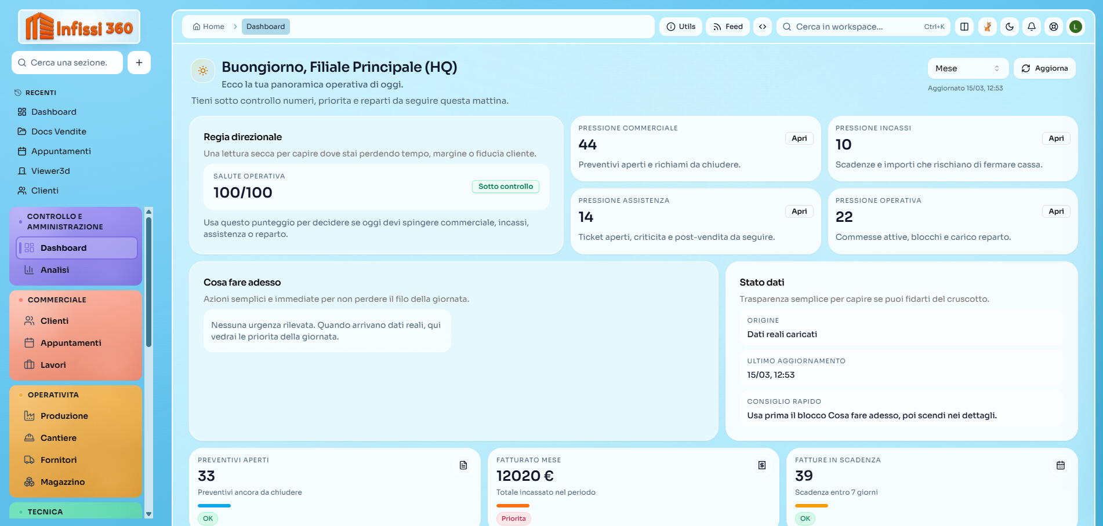The height and width of the screenshot is (526, 1103).
Task: Click the invoice icon on Fatturato Mese card
Action: click(x=761, y=465)
